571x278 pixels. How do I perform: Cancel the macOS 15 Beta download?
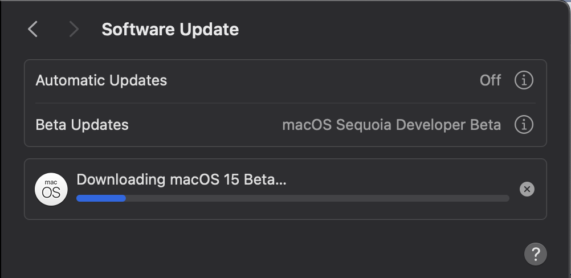tap(527, 189)
